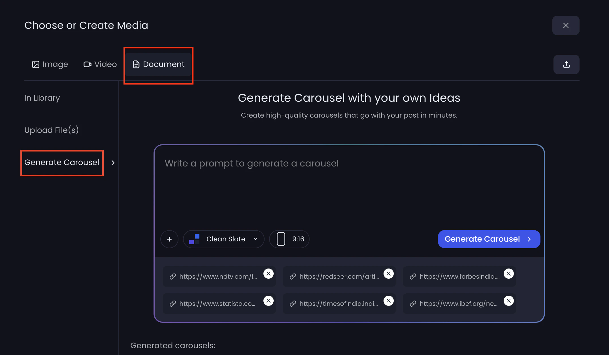Remove the timesofindia link from sources
The image size is (609, 355).
point(388,301)
